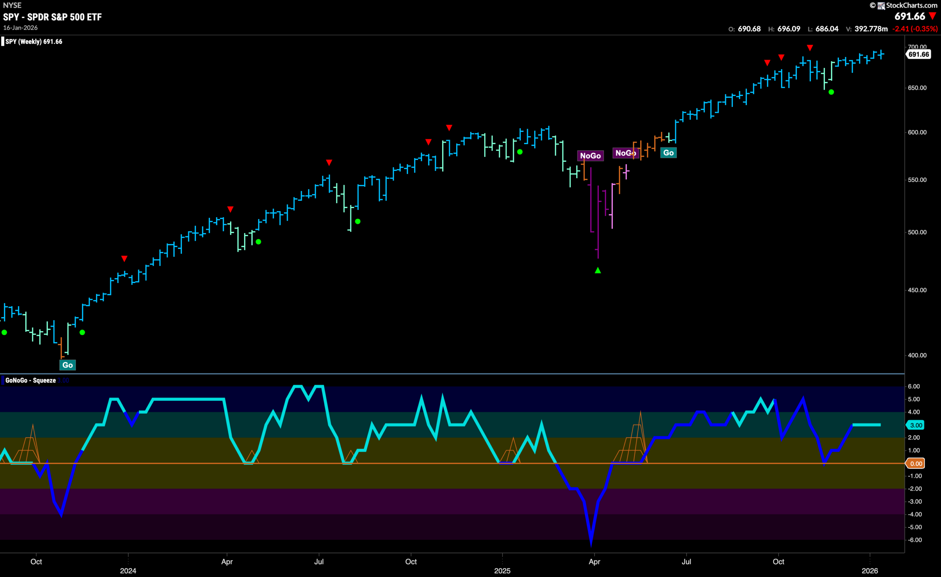Click the 'SPY (Weekly) 691.66' legend label
This screenshot has width=941, height=577.
[x=33, y=41]
